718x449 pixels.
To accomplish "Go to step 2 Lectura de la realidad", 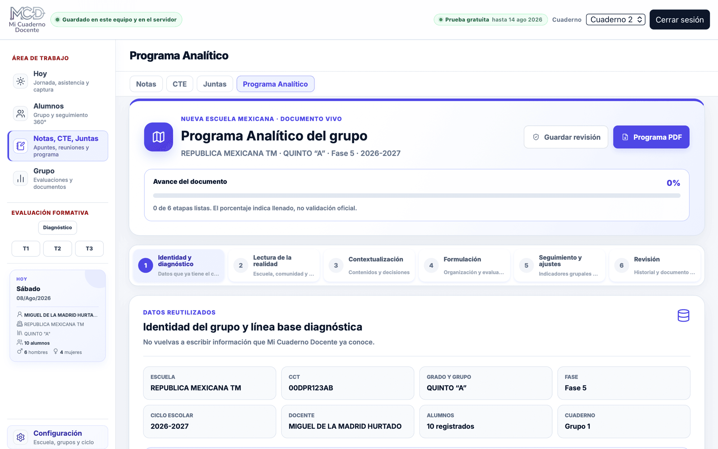I will 274,265.
